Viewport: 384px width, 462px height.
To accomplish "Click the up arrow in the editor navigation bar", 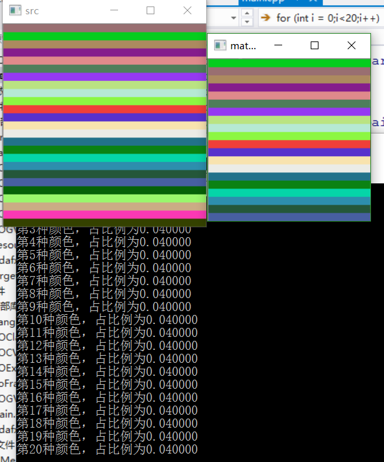I will click(247, 13).
